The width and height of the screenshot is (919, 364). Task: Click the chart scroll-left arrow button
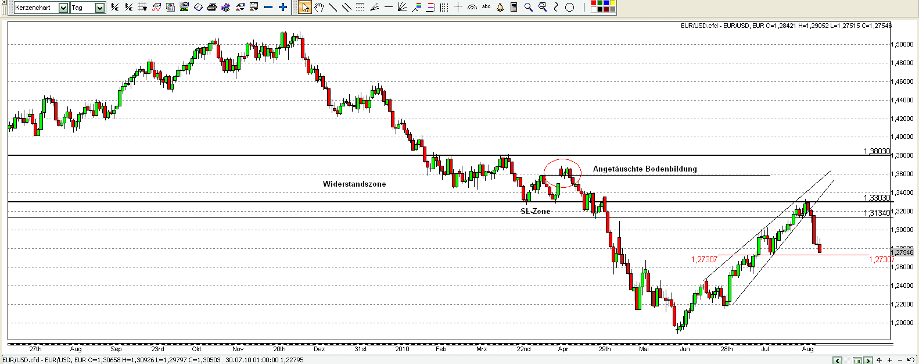coord(837,361)
